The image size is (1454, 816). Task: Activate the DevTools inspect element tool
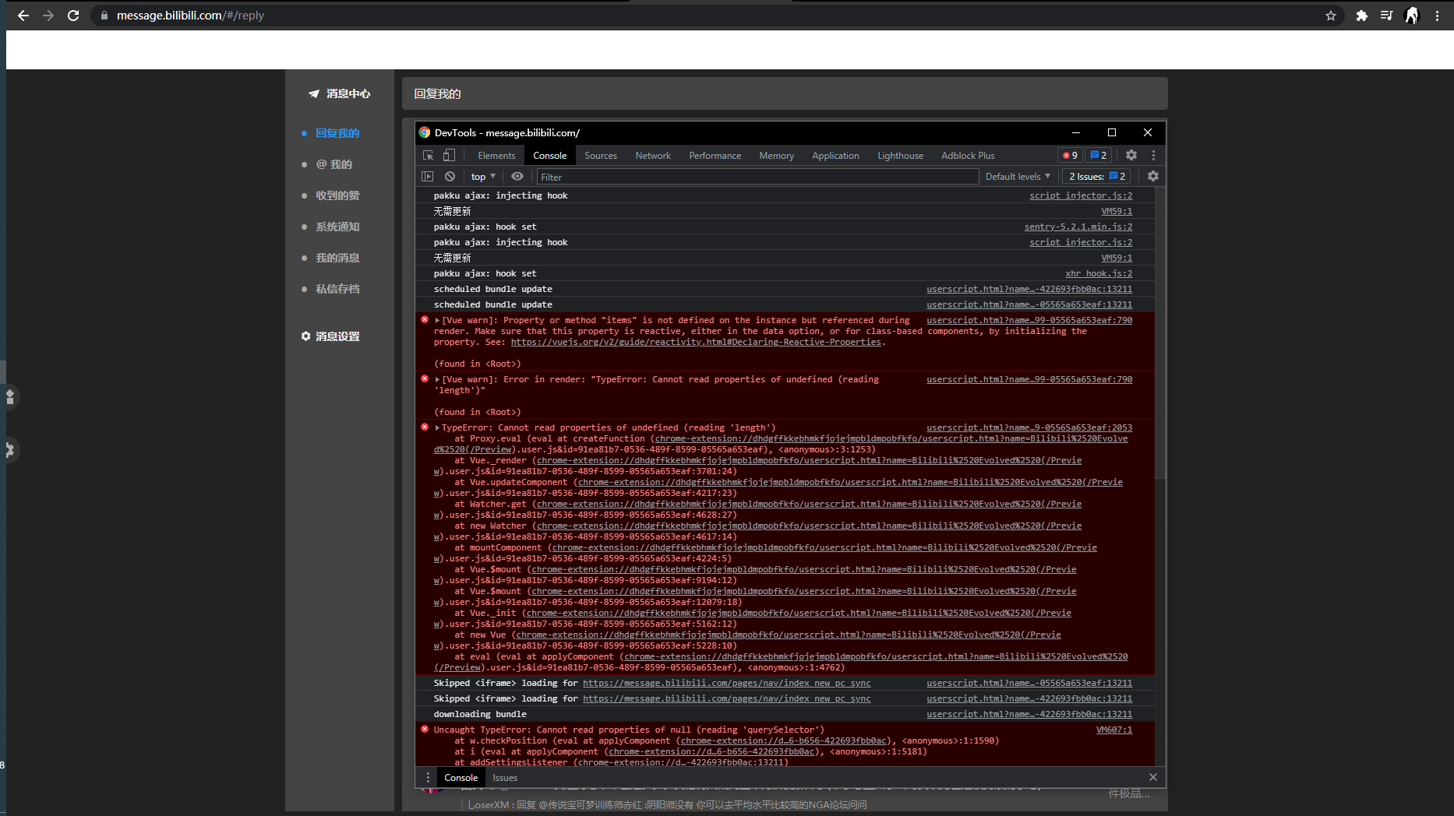[428, 156]
